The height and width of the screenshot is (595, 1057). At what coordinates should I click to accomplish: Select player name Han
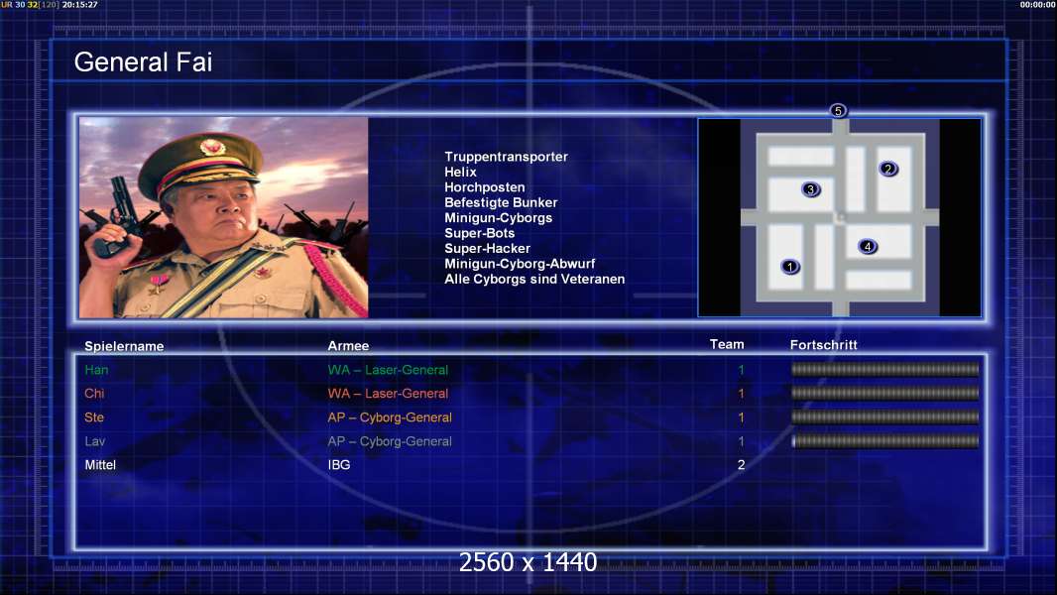click(96, 370)
